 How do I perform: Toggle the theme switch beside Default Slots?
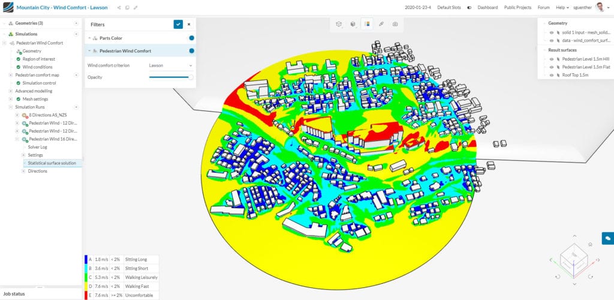469,7
